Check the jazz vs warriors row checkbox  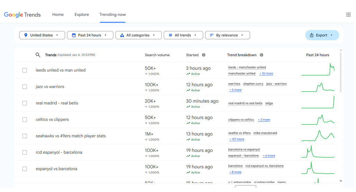tap(25, 87)
